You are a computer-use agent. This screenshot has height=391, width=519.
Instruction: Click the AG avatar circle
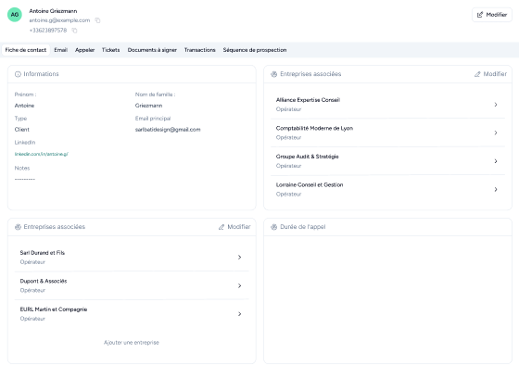(x=15, y=15)
